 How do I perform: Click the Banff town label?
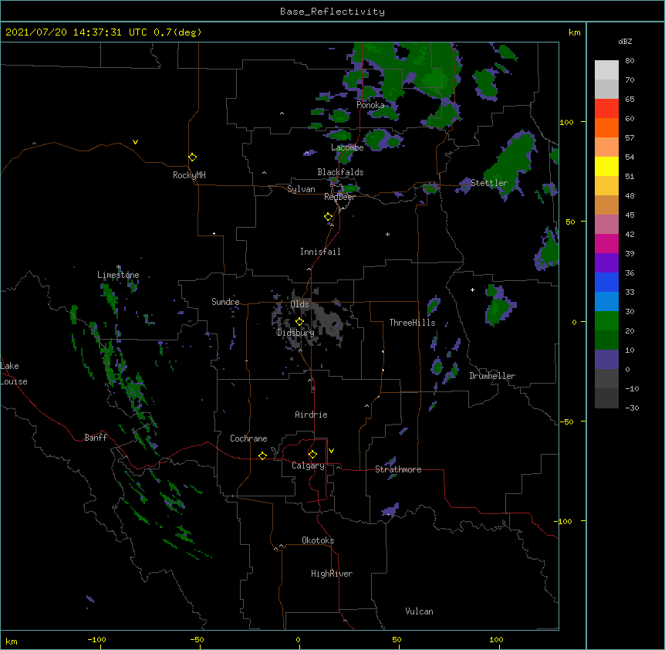coord(96,438)
